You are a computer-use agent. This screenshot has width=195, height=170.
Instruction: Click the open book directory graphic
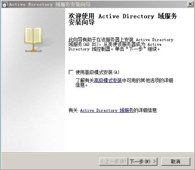(x=33, y=36)
